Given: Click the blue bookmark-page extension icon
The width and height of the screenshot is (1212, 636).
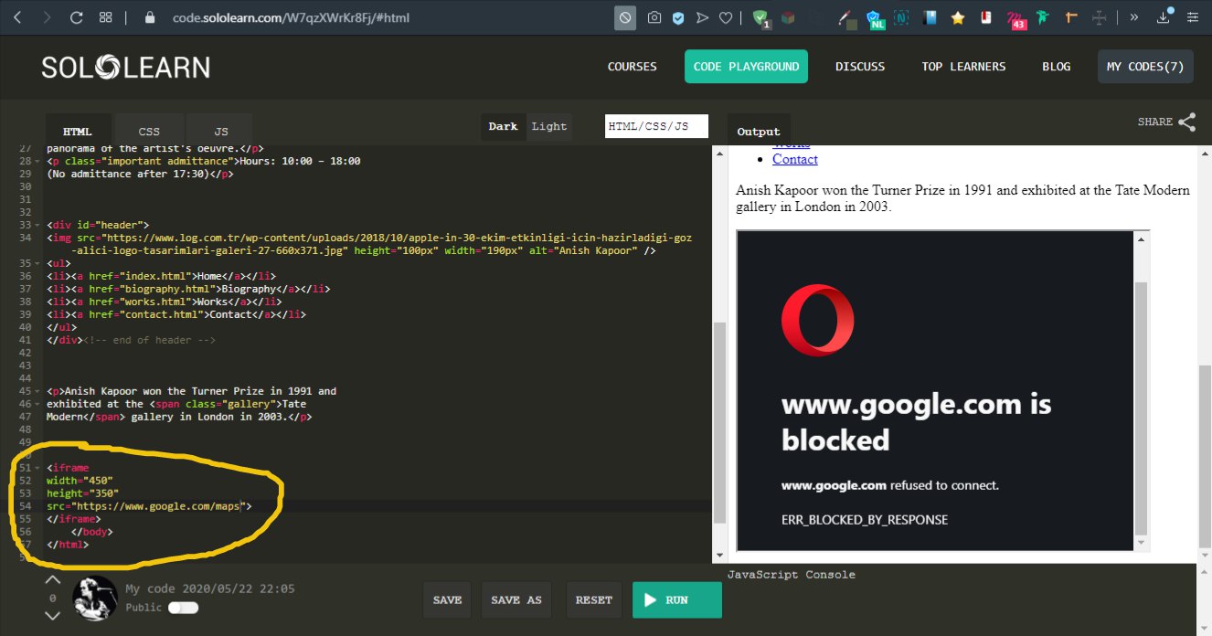Looking at the screenshot, I should (x=930, y=17).
